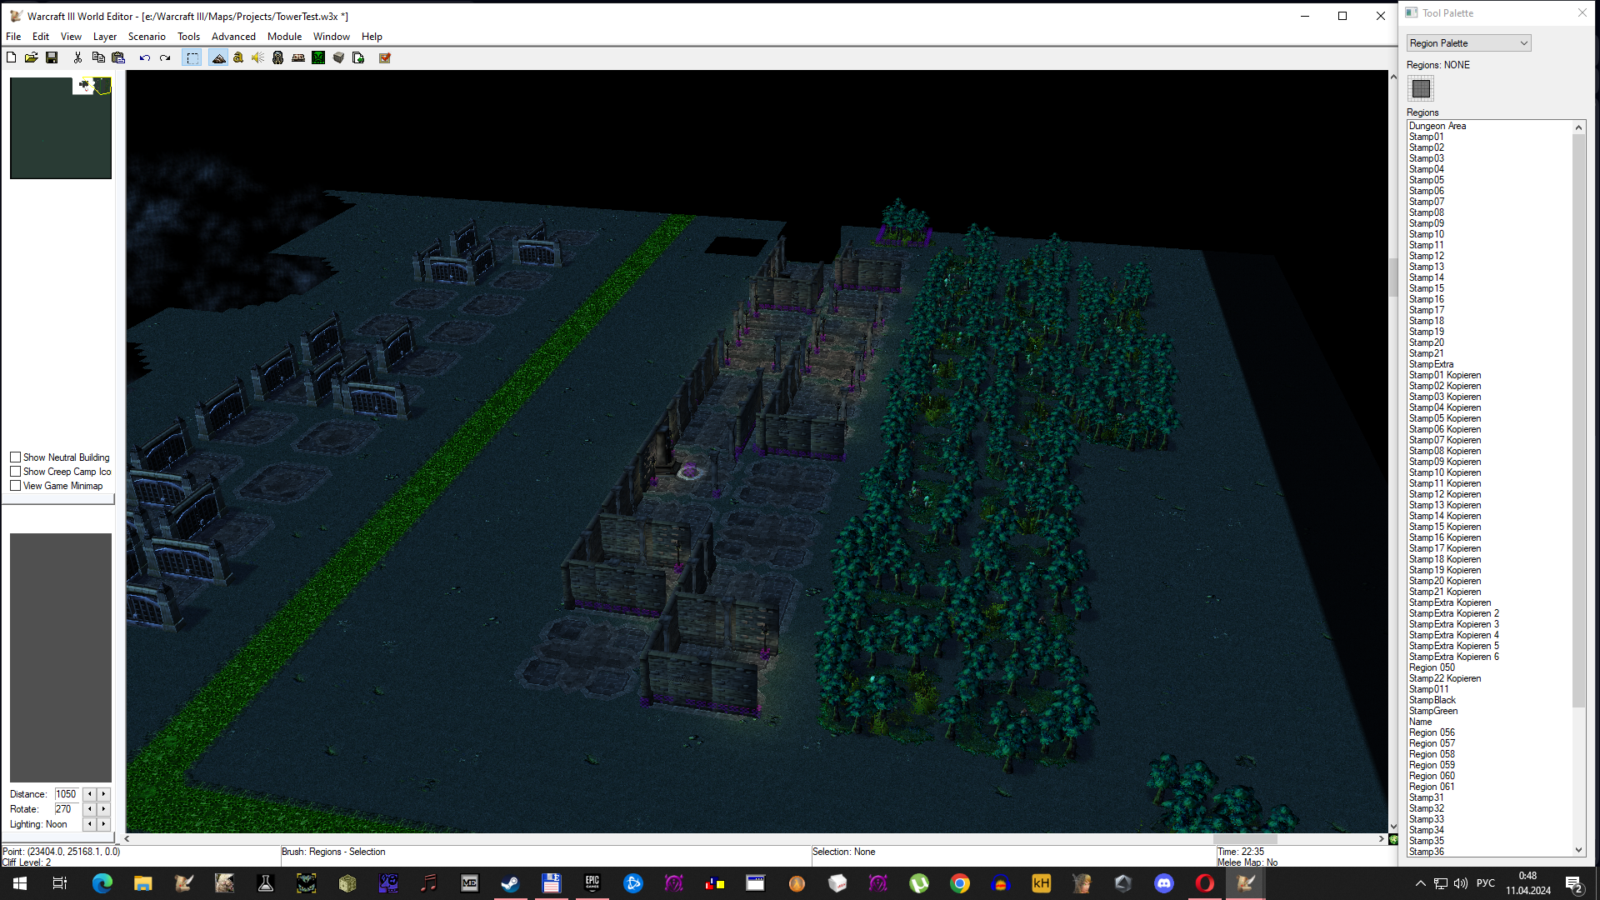Open Google Chrome from taskbar
The height and width of the screenshot is (900, 1600).
pos(960,883)
